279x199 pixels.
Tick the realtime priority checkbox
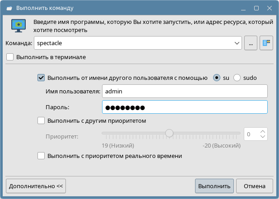coord(41,156)
